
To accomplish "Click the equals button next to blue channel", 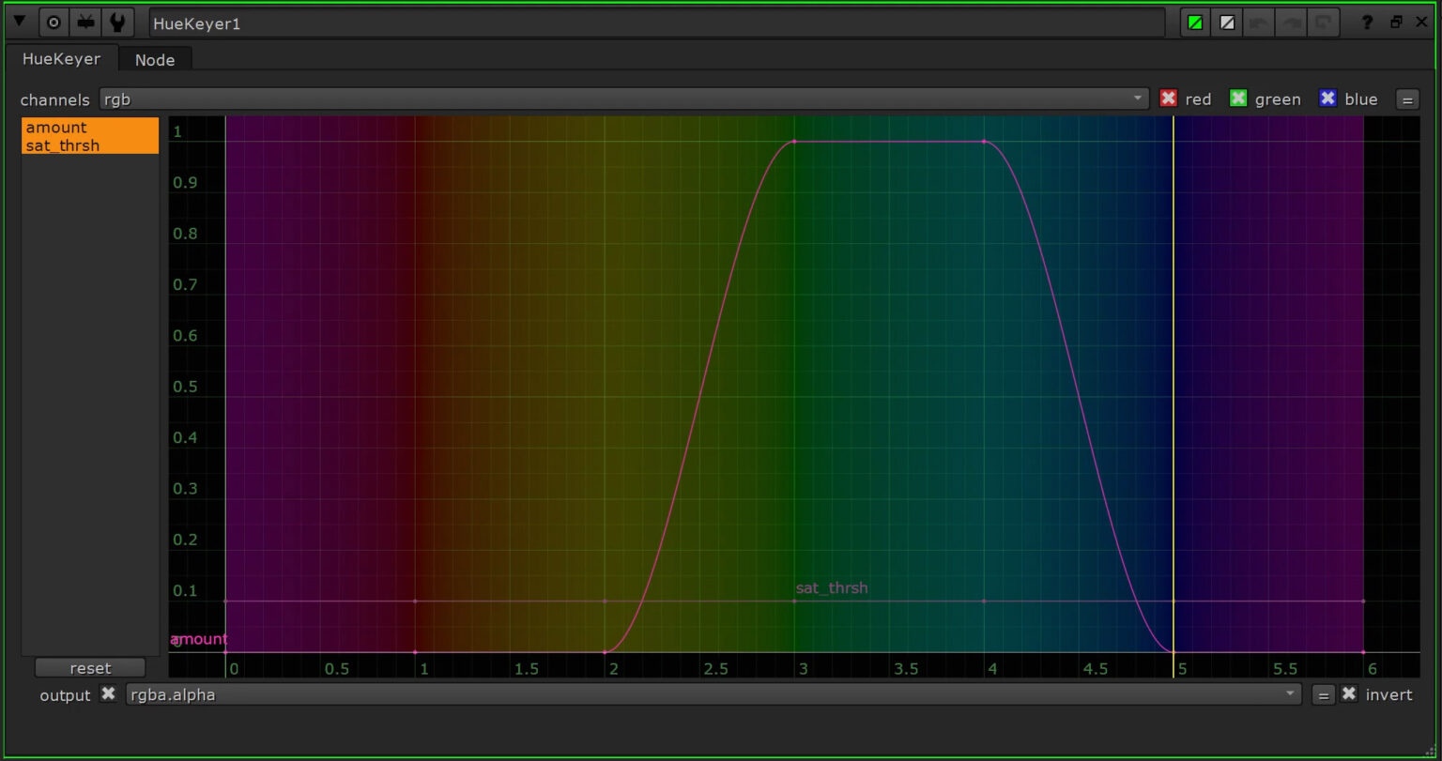I will tap(1406, 99).
